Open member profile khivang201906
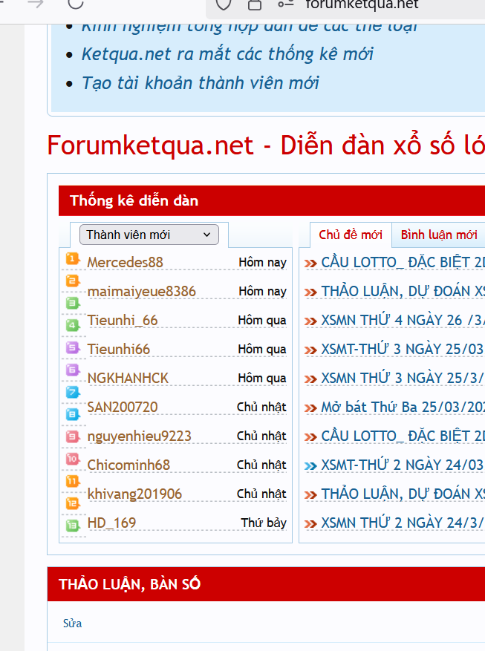The image size is (485, 651). (134, 494)
